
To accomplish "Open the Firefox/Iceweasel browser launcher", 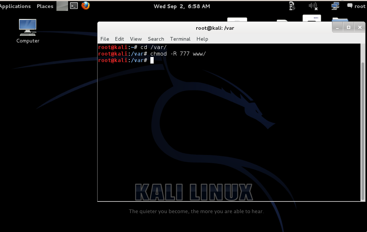I will pyautogui.click(x=86, y=6).
